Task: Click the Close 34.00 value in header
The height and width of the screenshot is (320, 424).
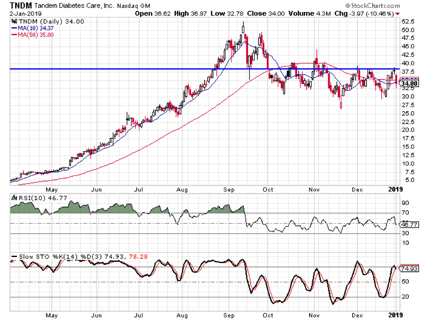Action: pos(266,13)
